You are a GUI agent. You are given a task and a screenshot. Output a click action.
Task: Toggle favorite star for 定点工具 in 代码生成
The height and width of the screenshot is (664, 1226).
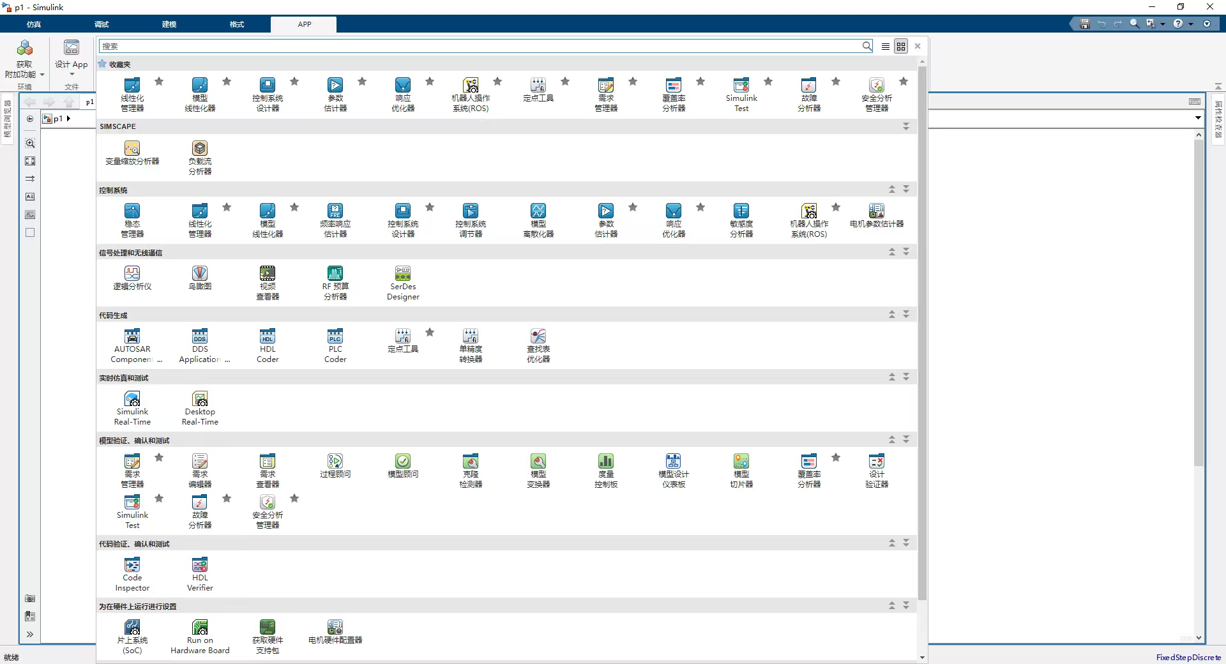pos(430,332)
